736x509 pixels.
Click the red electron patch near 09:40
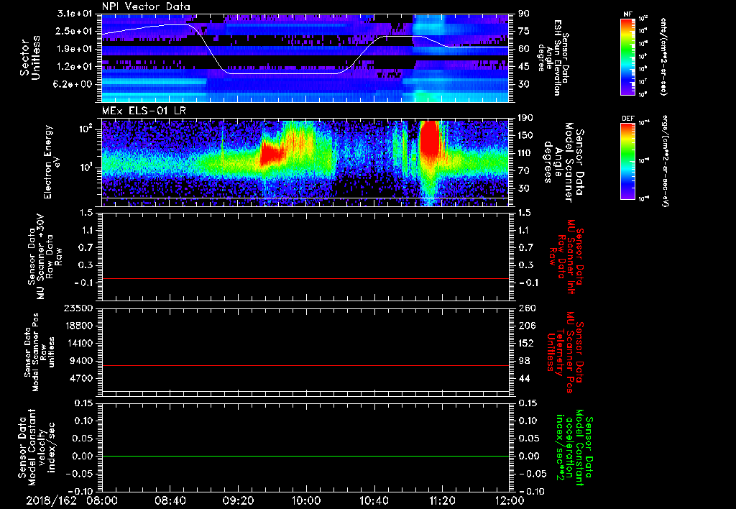(272, 154)
